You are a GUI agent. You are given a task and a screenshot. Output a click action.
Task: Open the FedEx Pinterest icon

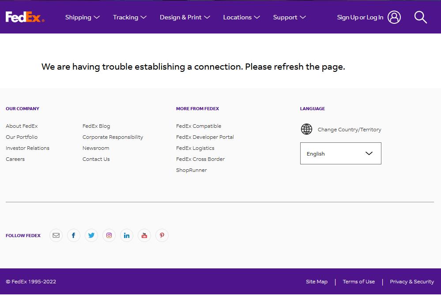(x=162, y=235)
